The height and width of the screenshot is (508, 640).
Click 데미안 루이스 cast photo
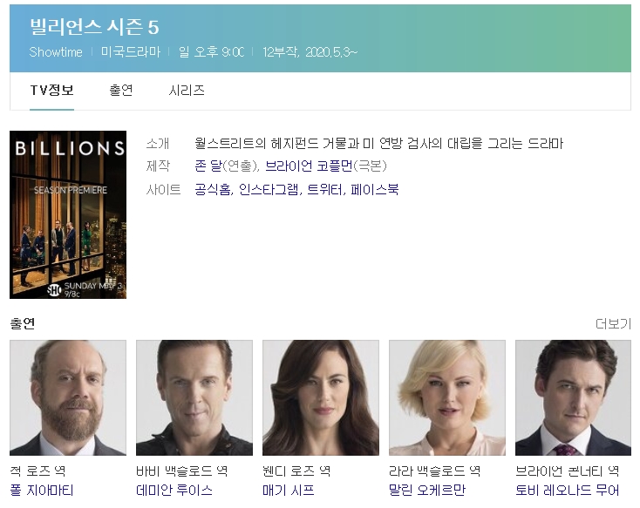click(x=194, y=398)
